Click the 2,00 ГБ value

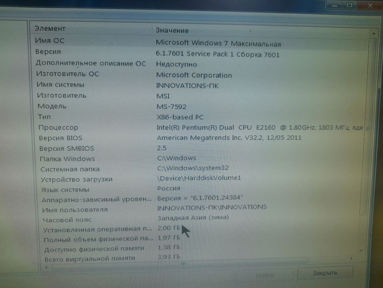pyautogui.click(x=169, y=228)
